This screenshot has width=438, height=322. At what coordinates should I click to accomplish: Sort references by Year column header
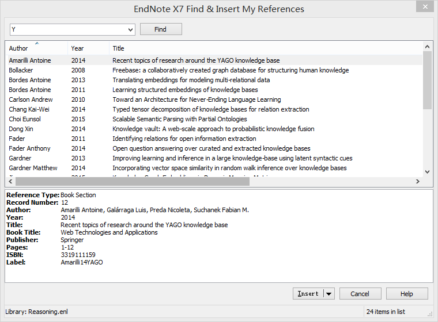click(x=88, y=48)
